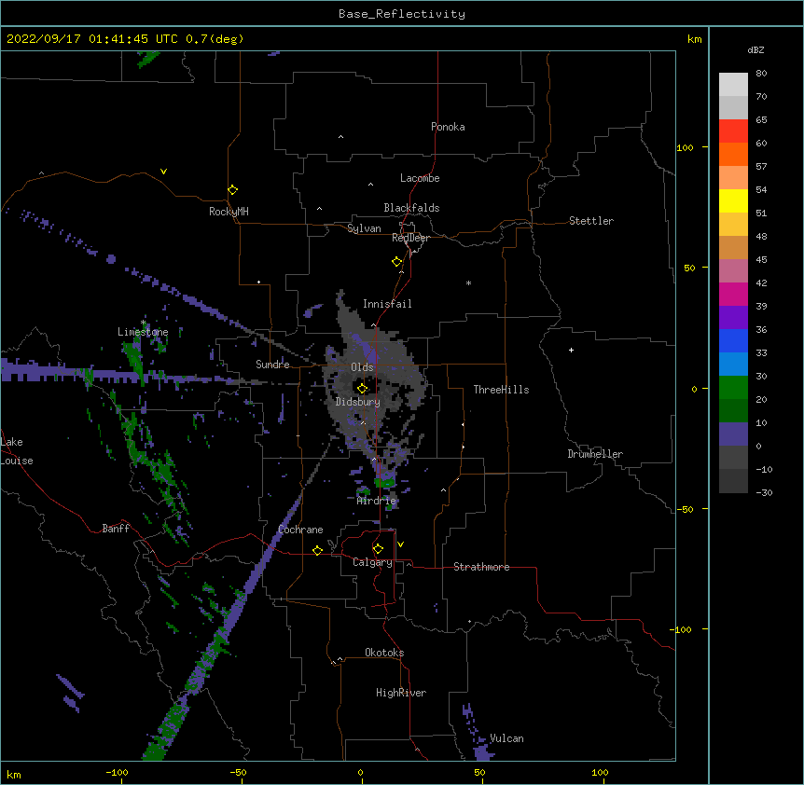Click the Base_Reflectivity title text
The image size is (804, 785).
(402, 14)
